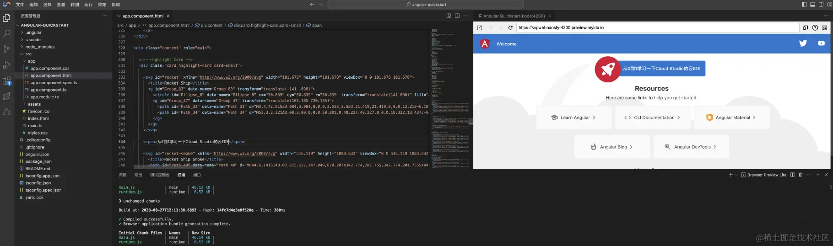Open the 终端 menu in menu bar

point(102,5)
